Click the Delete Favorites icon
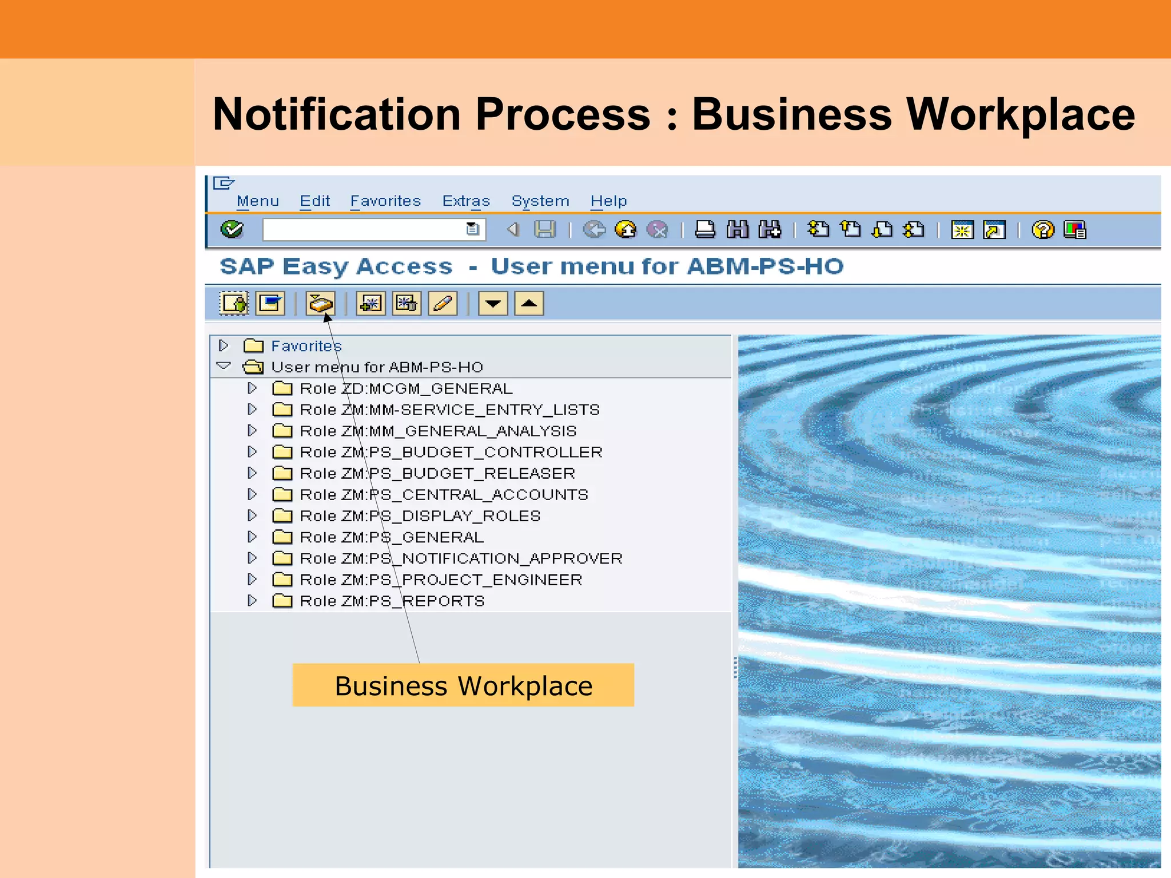The width and height of the screenshot is (1171, 878). click(407, 303)
